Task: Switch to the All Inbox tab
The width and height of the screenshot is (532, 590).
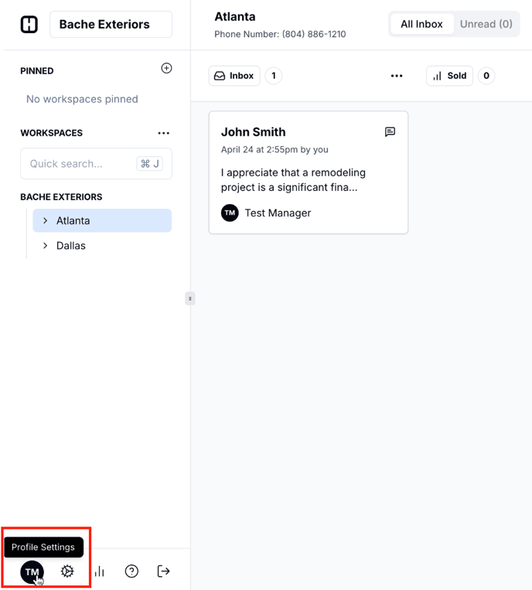Action: (x=421, y=24)
